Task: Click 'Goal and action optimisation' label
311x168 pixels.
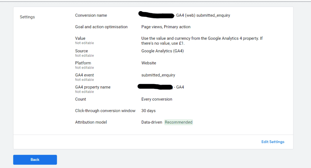Action: [x=101, y=27]
